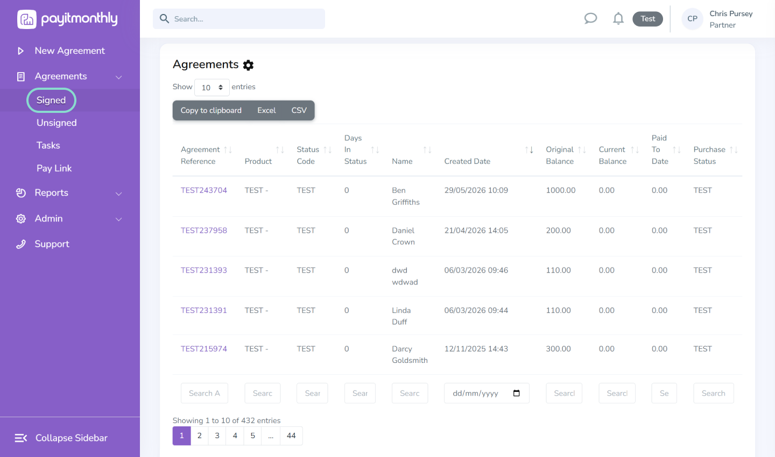This screenshot has width=775, height=457.
Task: Click the CP user avatar
Action: 692,19
